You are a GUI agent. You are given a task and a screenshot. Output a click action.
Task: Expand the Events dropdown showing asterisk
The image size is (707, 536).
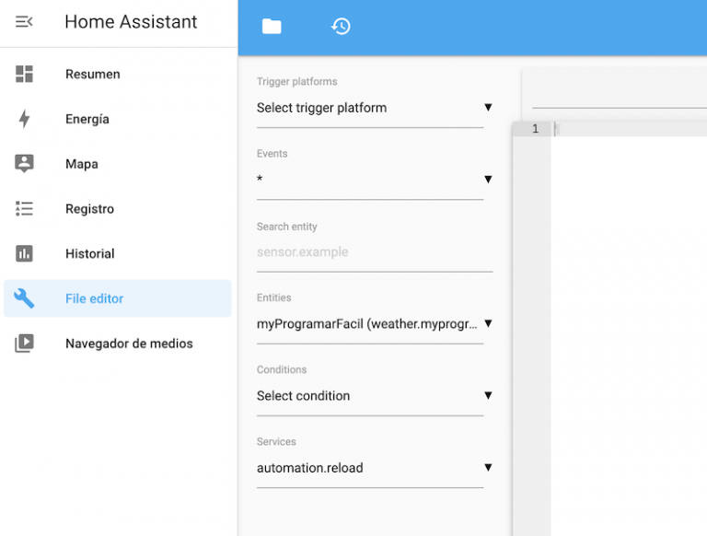point(375,180)
